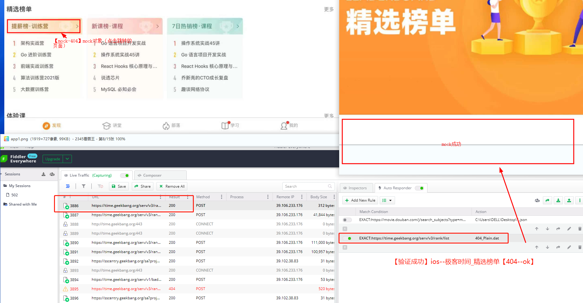This screenshot has width=583, height=303.
Task: Click the clear filters icon
Action: (x=100, y=186)
